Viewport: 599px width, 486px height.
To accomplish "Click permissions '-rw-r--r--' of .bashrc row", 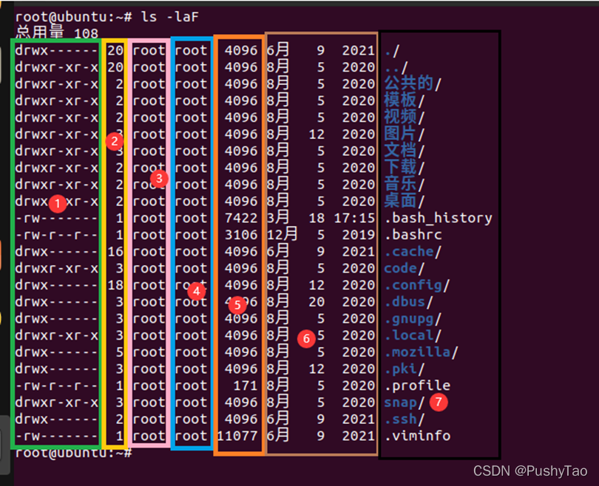I will point(56,235).
